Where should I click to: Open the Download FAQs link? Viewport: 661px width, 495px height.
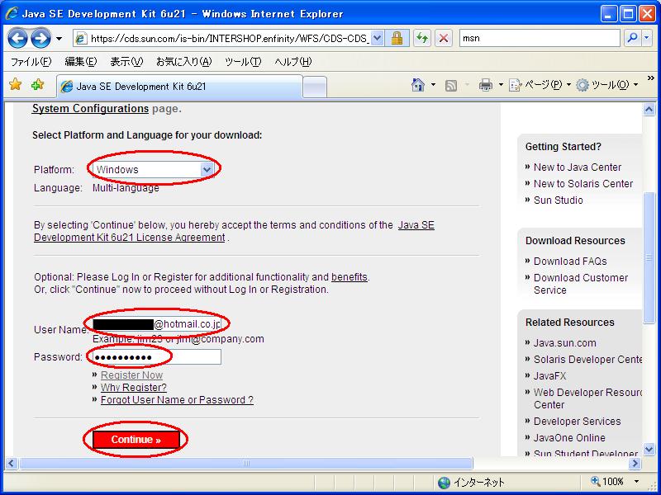[x=570, y=261]
